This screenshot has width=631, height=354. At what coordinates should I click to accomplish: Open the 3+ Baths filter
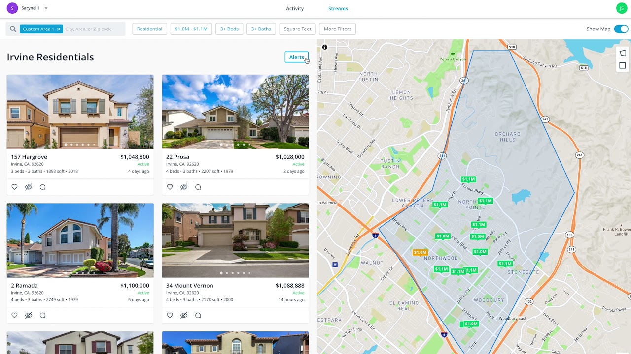click(261, 29)
